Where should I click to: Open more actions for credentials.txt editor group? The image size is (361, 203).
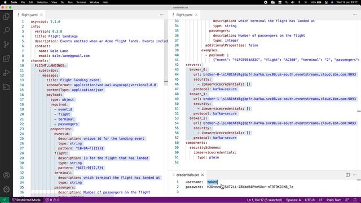(355, 175)
